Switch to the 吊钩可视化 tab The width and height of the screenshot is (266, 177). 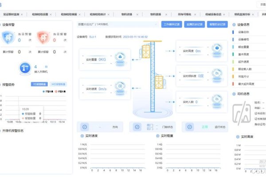[x=184, y=15]
